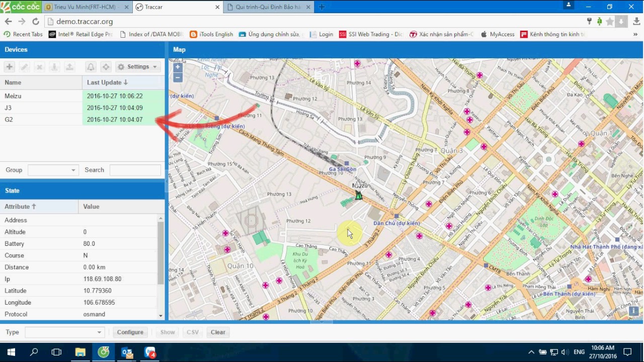The width and height of the screenshot is (644, 362).
Task: Click the follow device crosshair icon
Action: pyautogui.click(x=106, y=67)
